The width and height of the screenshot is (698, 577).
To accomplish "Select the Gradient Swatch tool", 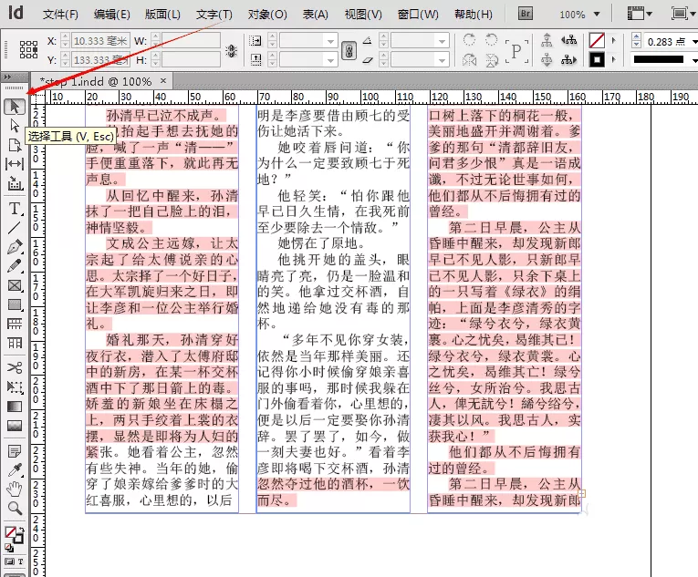I will pyautogui.click(x=15, y=407).
